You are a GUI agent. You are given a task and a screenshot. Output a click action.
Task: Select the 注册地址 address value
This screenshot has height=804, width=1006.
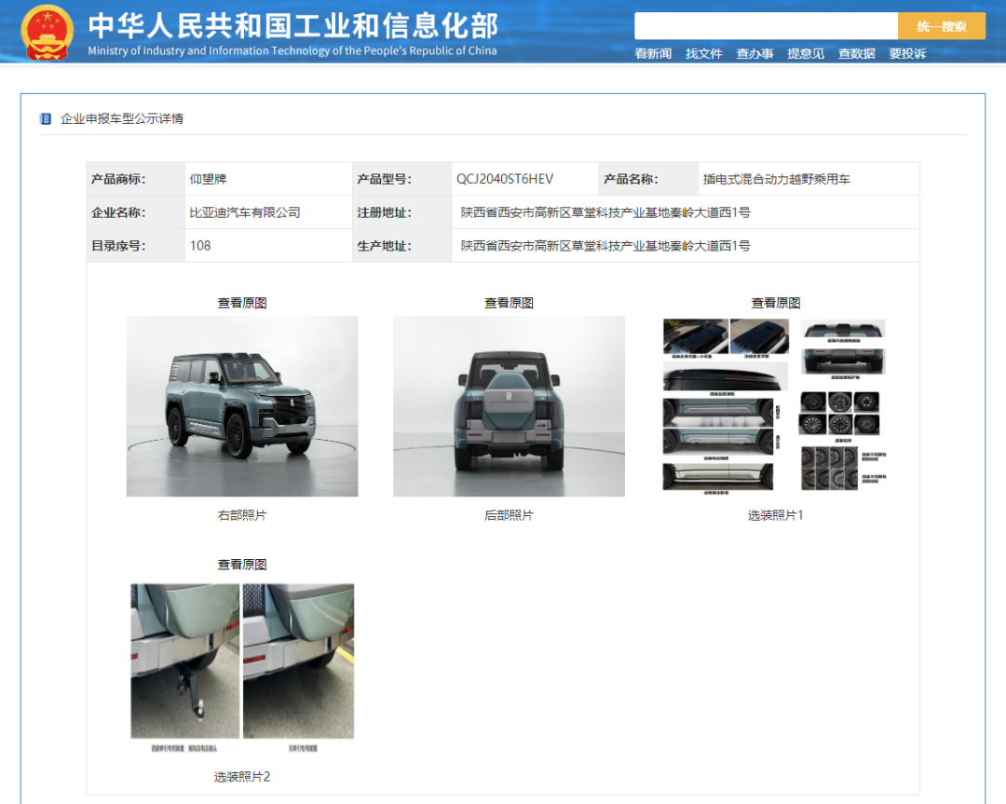[605, 212]
